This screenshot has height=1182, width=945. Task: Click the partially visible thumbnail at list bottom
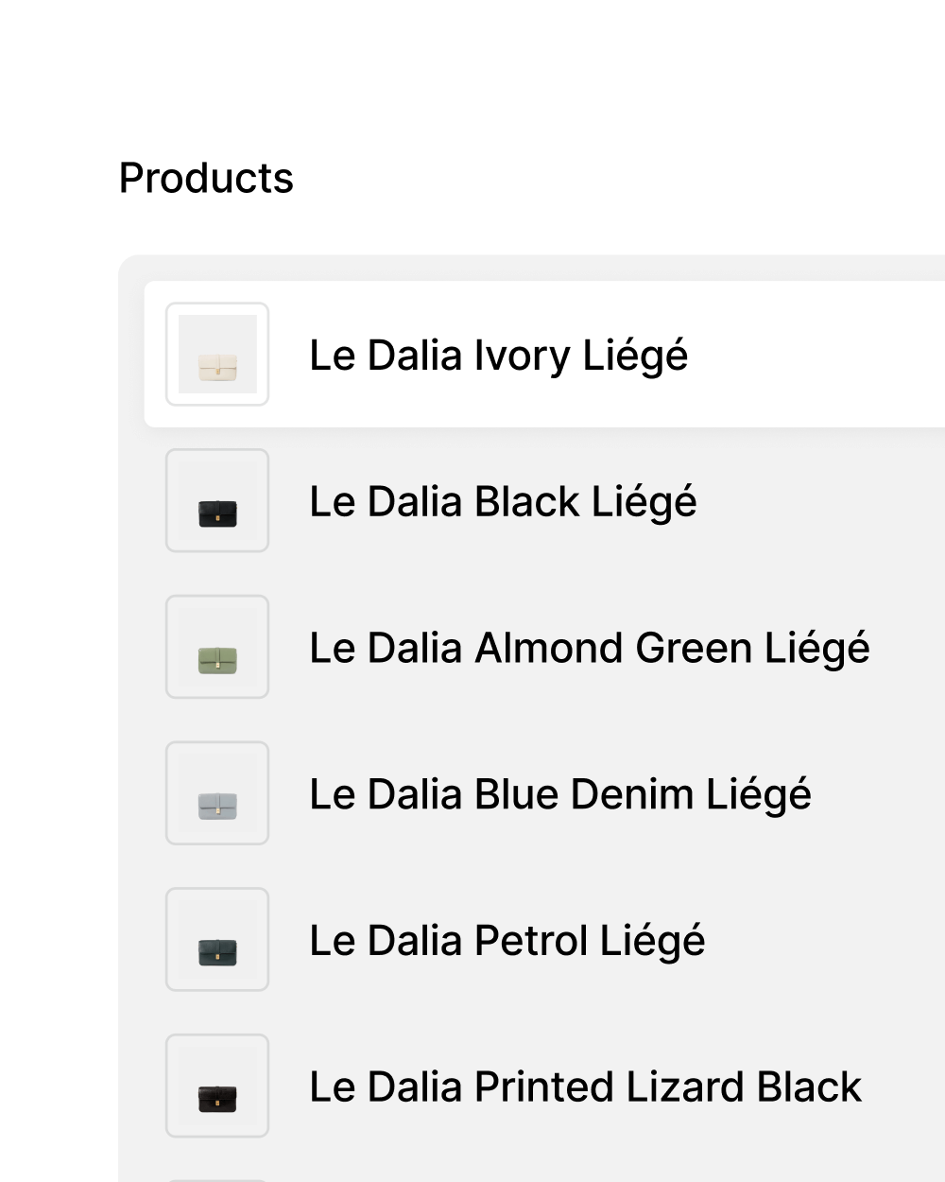217,1179
